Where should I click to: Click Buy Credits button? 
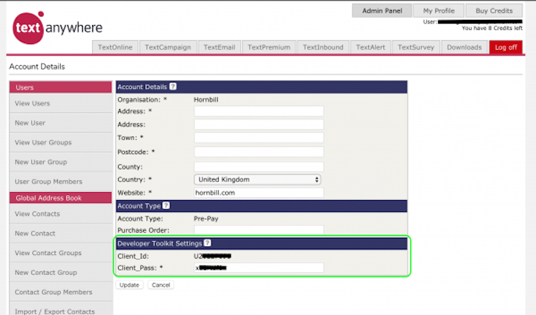495,11
